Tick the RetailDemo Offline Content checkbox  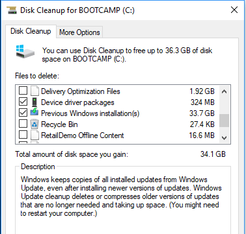point(23,135)
